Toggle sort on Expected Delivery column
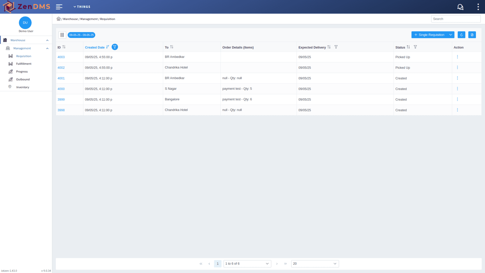 point(329,47)
